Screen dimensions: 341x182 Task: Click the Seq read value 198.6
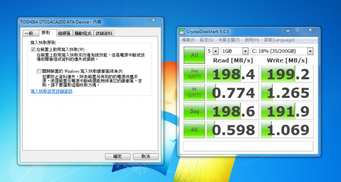coord(233,111)
